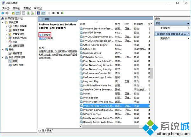Viewport: 191px width, 137px height.
Task: Select the novaPDF Server service
Action: coord(115,33)
